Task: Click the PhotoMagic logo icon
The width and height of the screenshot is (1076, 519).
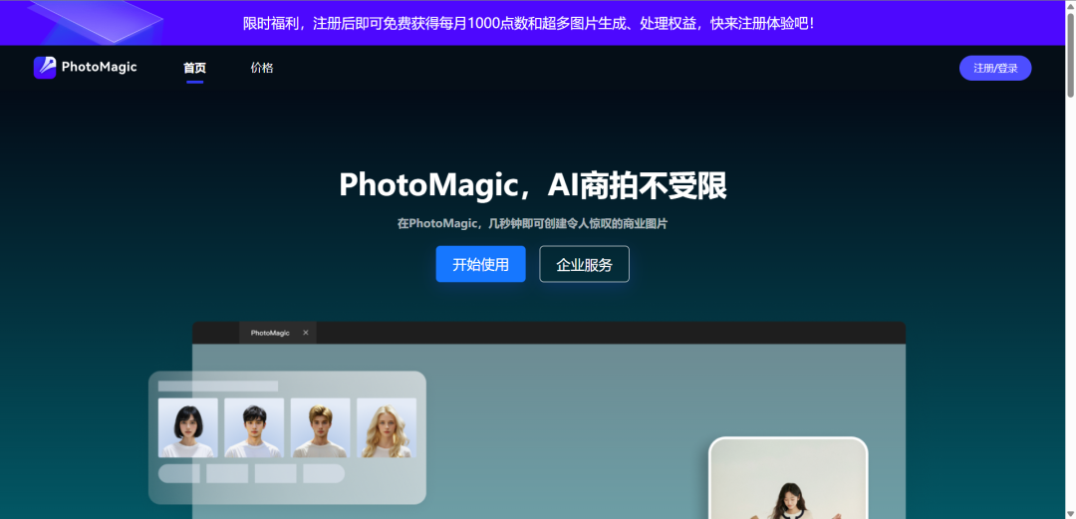Action: click(45, 68)
